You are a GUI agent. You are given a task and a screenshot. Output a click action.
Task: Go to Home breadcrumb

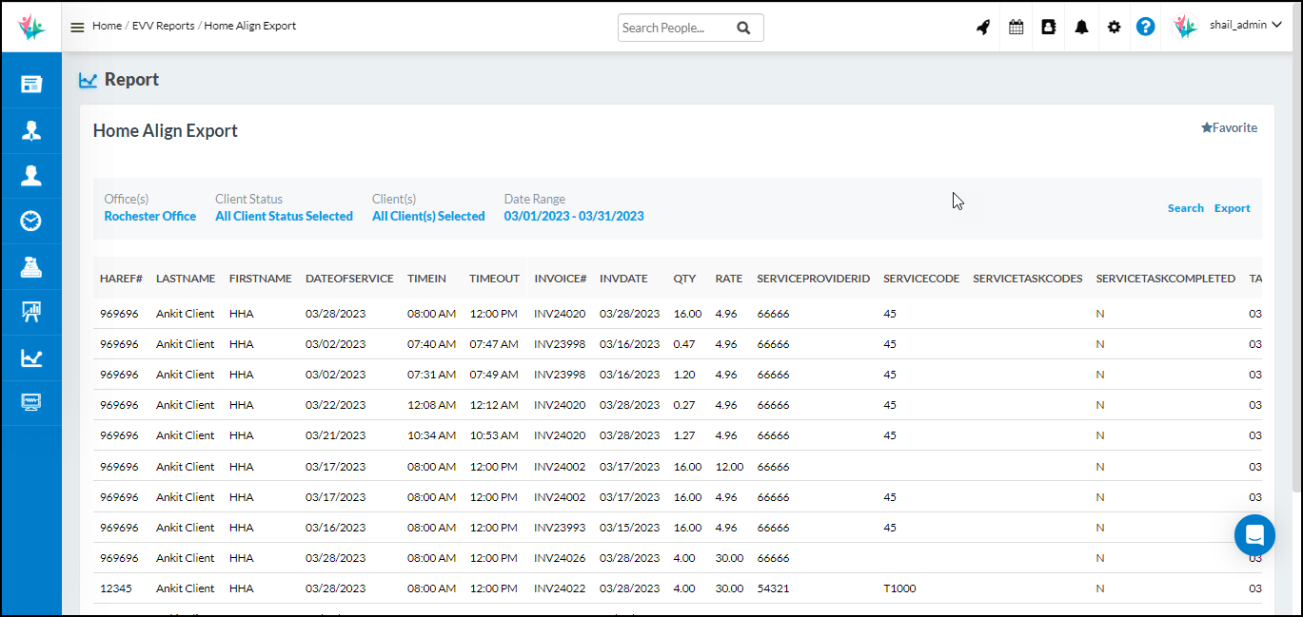pos(106,26)
